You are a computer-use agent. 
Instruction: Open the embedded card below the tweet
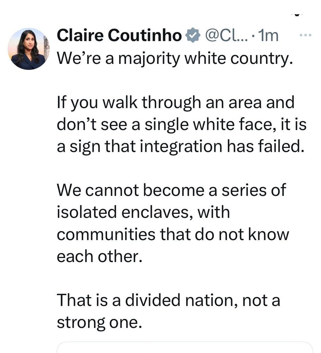(x=185, y=347)
